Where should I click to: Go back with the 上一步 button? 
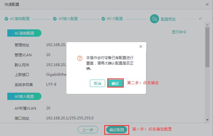coord(88,130)
